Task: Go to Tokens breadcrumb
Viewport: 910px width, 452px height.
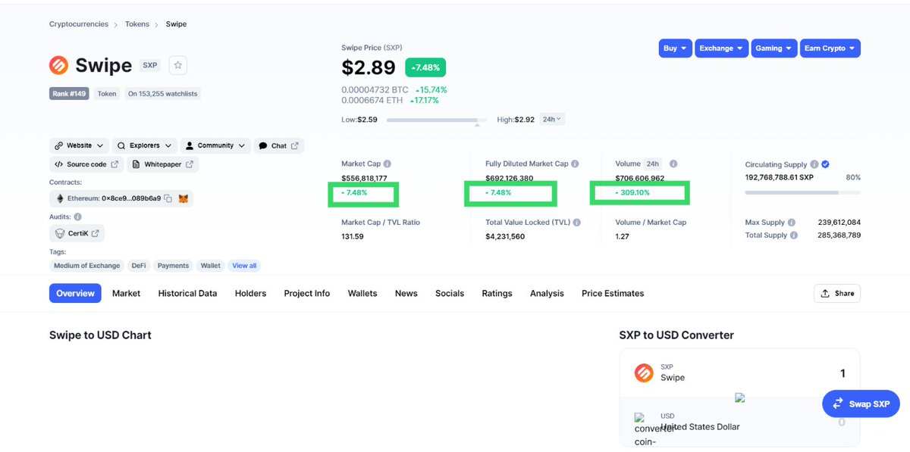Action: pyautogui.click(x=137, y=24)
